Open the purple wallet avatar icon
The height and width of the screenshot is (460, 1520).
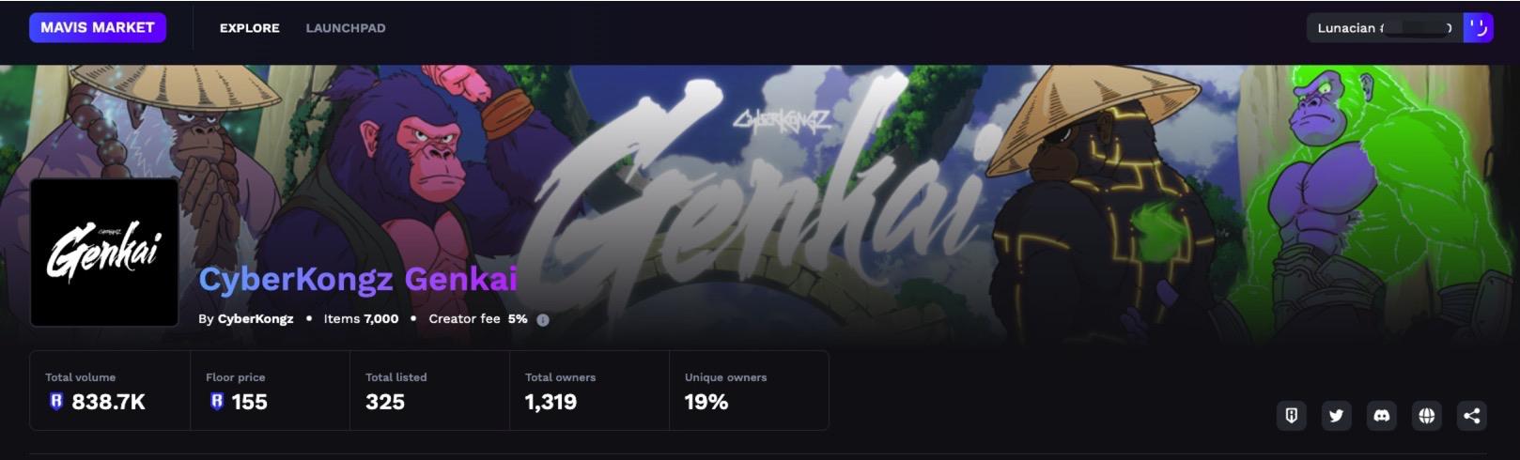pos(1478,27)
